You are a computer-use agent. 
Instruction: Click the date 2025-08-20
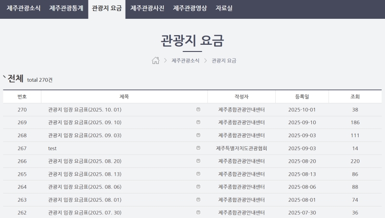tap(302, 161)
